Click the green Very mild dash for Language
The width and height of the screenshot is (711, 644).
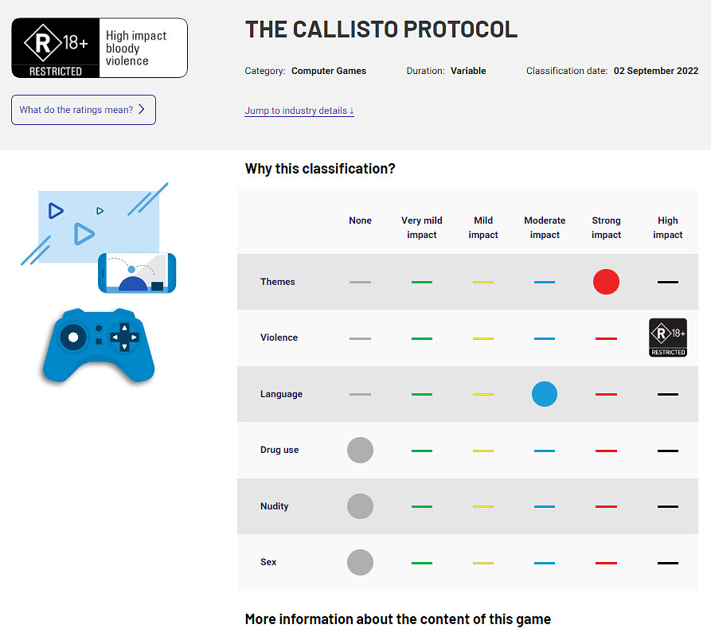[x=422, y=394]
